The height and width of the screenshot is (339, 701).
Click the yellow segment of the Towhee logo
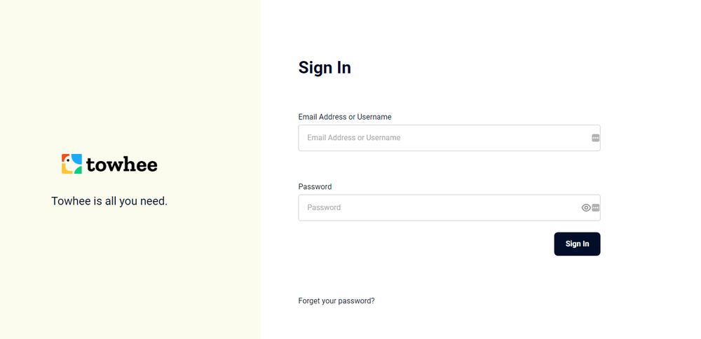pyautogui.click(x=66, y=169)
